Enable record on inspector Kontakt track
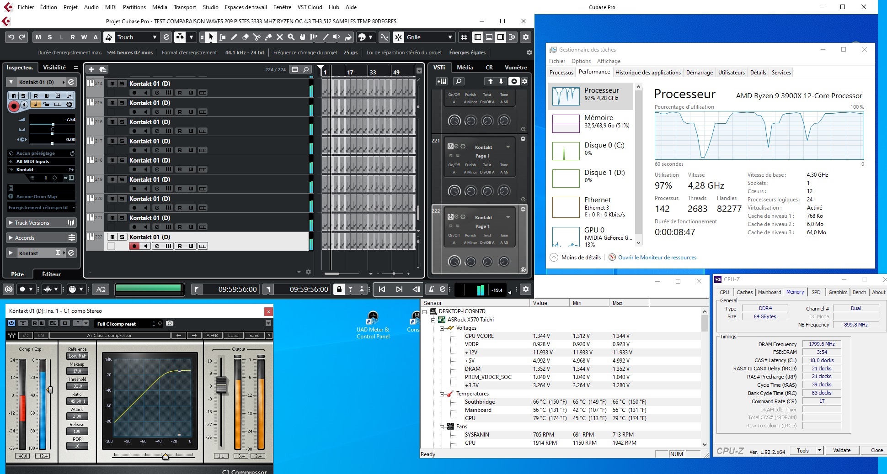The width and height of the screenshot is (887, 474). pos(14,106)
